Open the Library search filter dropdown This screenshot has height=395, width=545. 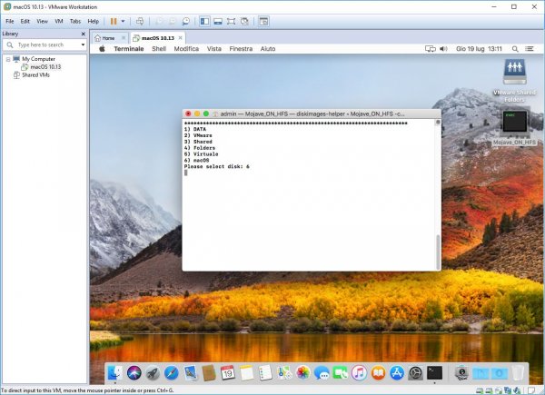(83, 44)
